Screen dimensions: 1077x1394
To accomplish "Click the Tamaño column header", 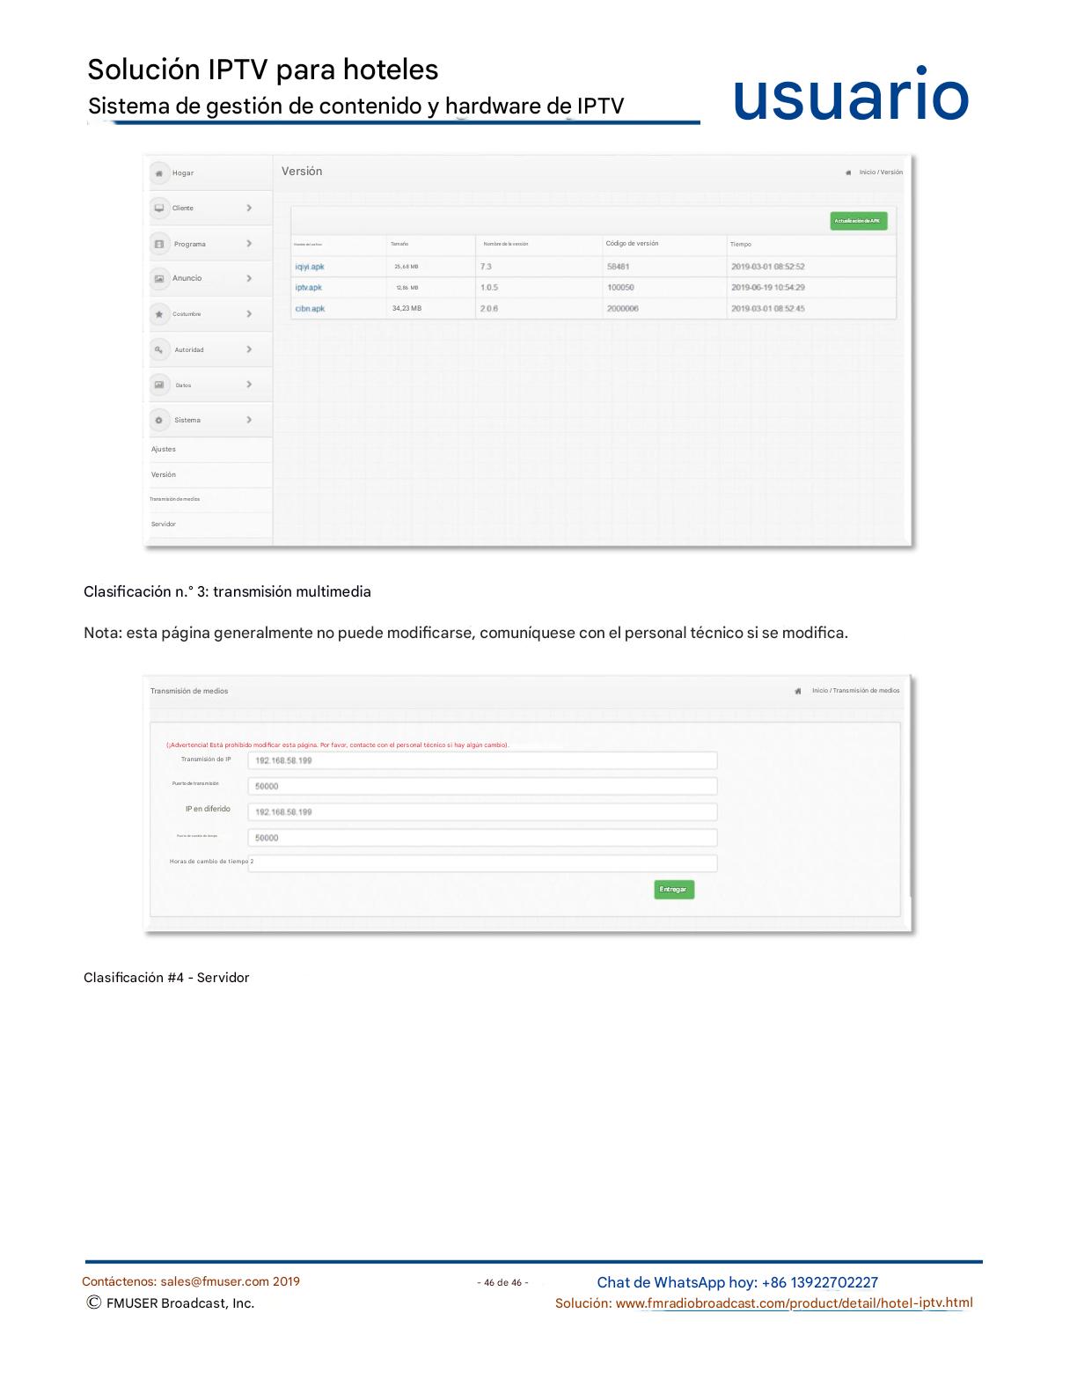I will coord(399,244).
